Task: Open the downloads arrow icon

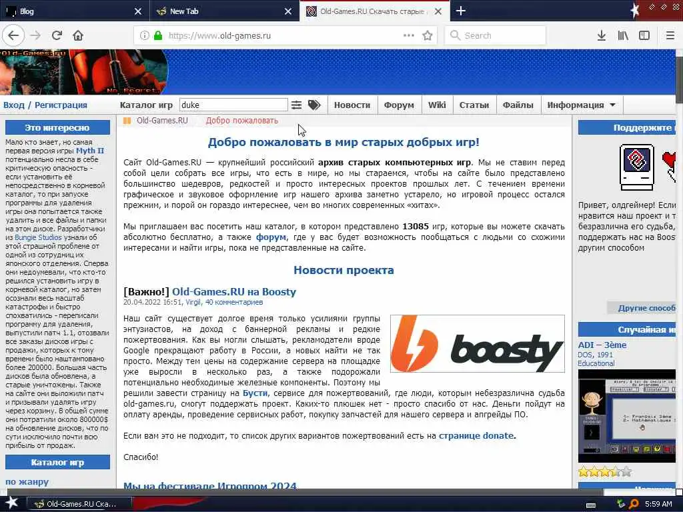Action: pos(602,35)
